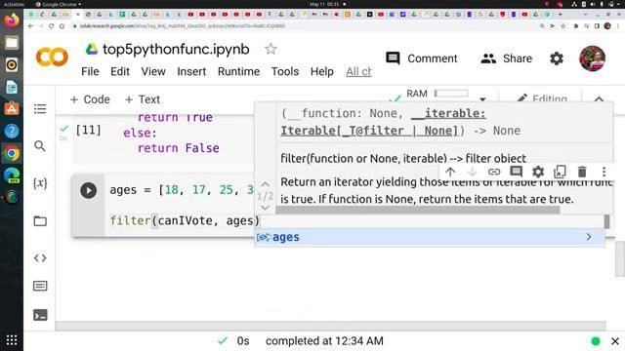This screenshot has width=625, height=351.
Task: Star the top5pythonfunc.ipynb notebook
Action: pyautogui.click(x=271, y=49)
